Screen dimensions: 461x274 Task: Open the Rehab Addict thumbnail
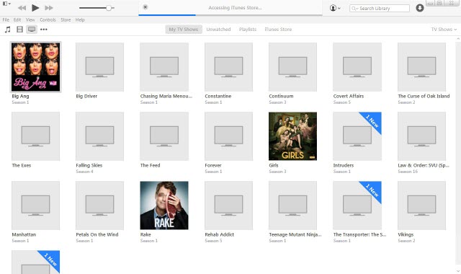tap(229, 205)
